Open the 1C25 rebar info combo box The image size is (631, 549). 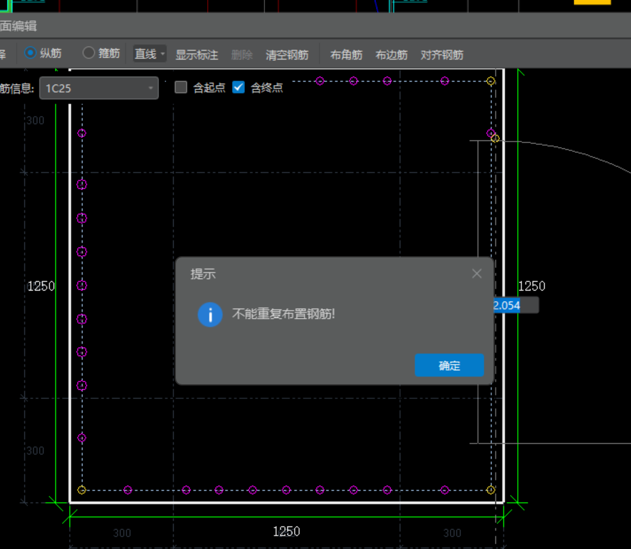tap(99, 88)
